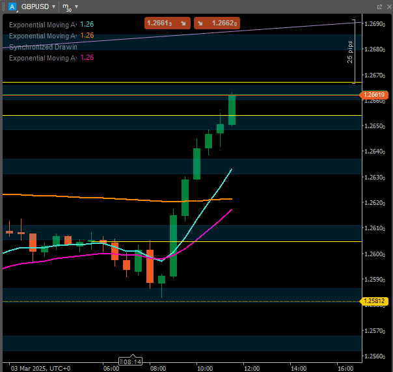Click the yellow price tag 1.25812
Image resolution: width=393 pixels, height=372 pixels.
coord(373,301)
